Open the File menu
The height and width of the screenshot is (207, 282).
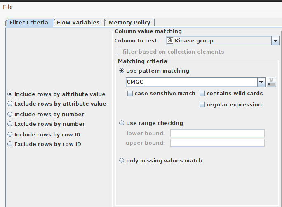click(x=8, y=7)
